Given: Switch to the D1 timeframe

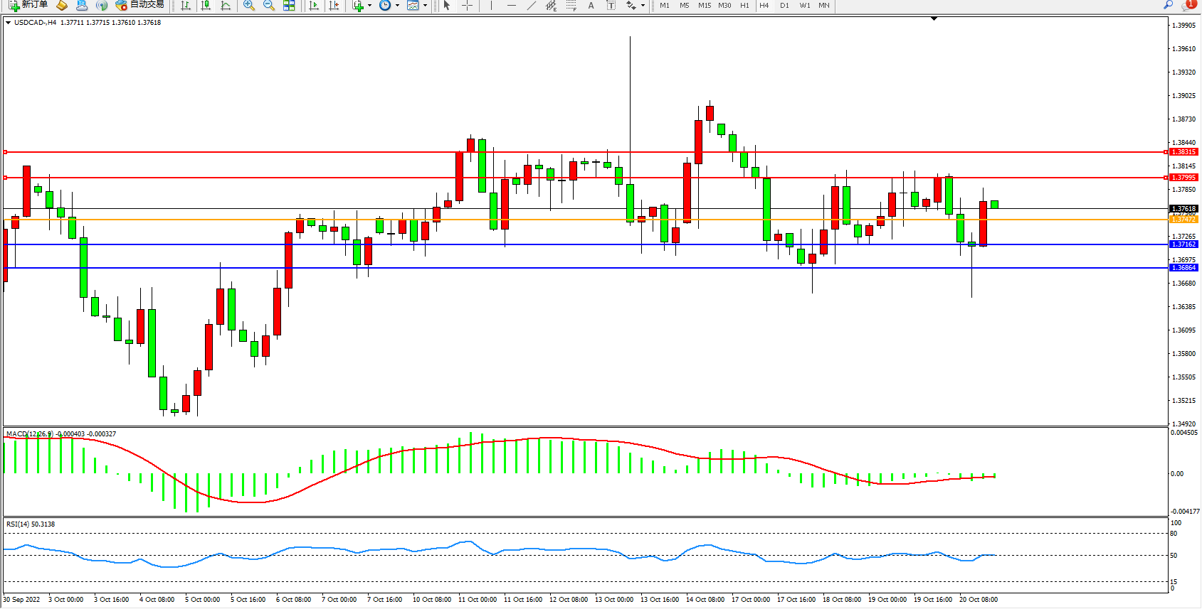Looking at the screenshot, I should [784, 6].
